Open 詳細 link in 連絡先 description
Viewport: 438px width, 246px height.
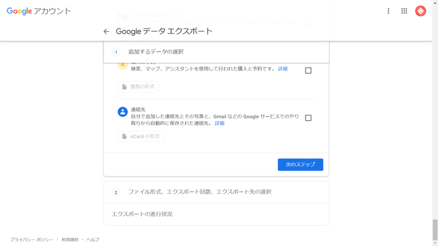tap(220, 124)
